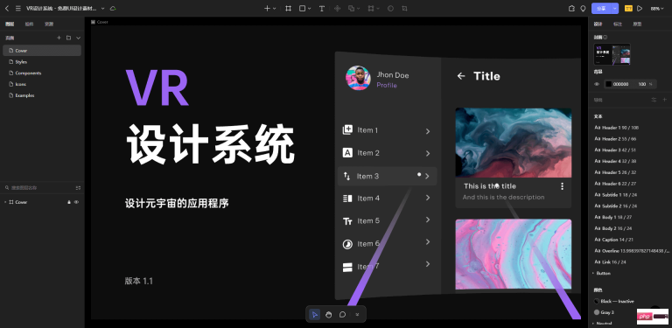Screen dimensions: 672x328
Task: Open the Icons page
Action: [42, 84]
